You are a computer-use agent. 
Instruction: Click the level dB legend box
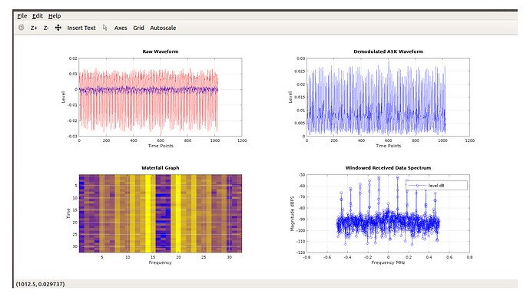[x=437, y=186]
